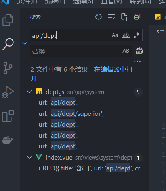Toggle Match Whole Word option
Image resolution: width=166 pixels, height=191 pixels.
point(126,35)
